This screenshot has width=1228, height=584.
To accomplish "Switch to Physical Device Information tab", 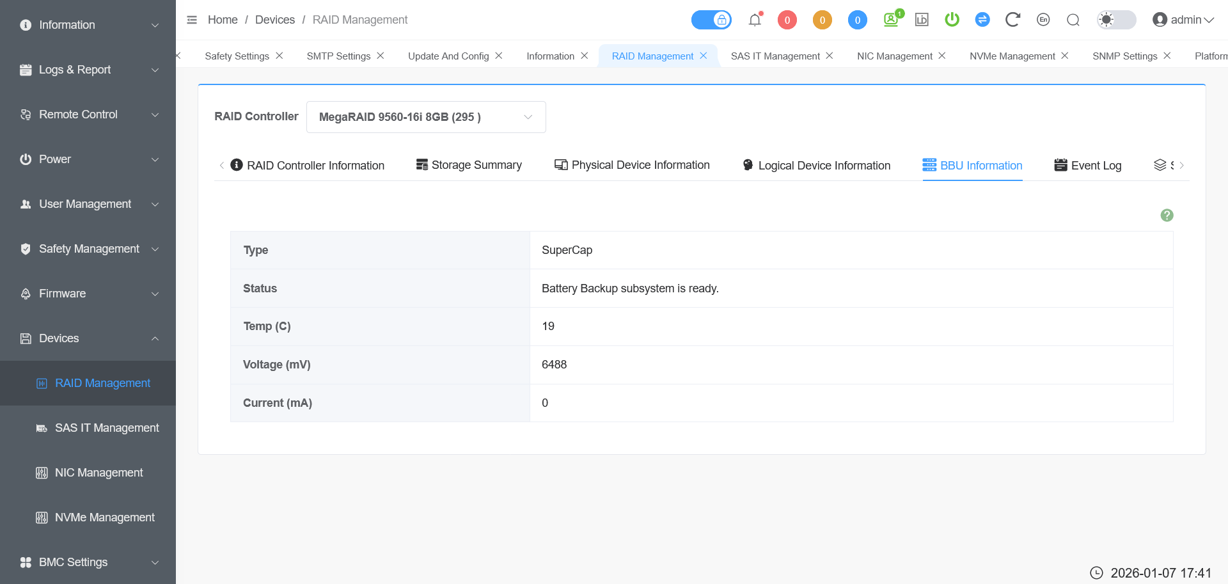I will tap(632, 166).
